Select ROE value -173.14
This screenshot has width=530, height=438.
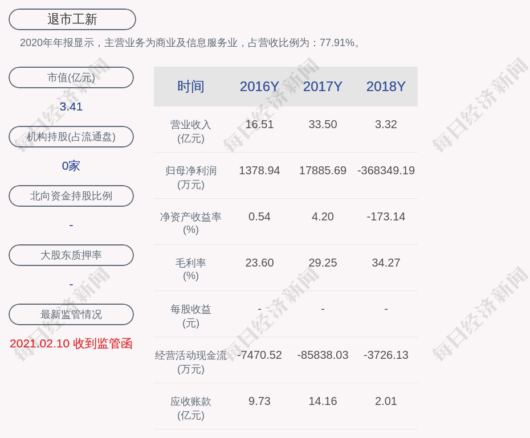click(x=386, y=216)
